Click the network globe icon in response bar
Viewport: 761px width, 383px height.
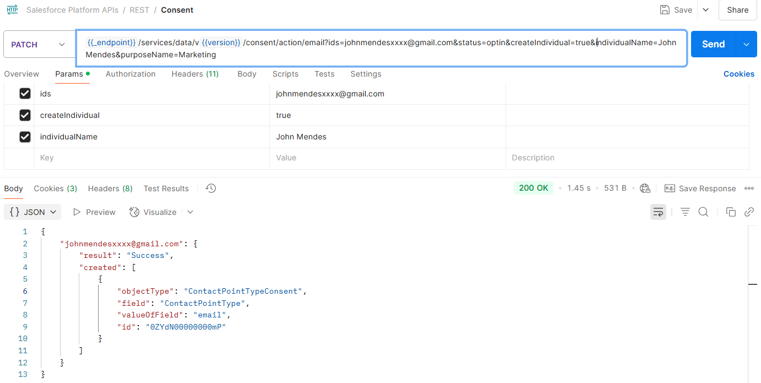645,188
